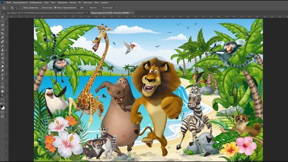The image size is (288, 162).
Task: Open the Справка menu
Action: tap(104, 3)
